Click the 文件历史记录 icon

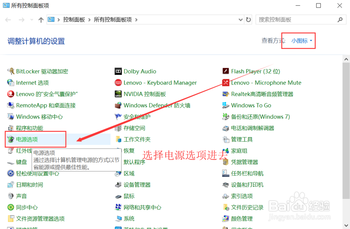pos(226,207)
